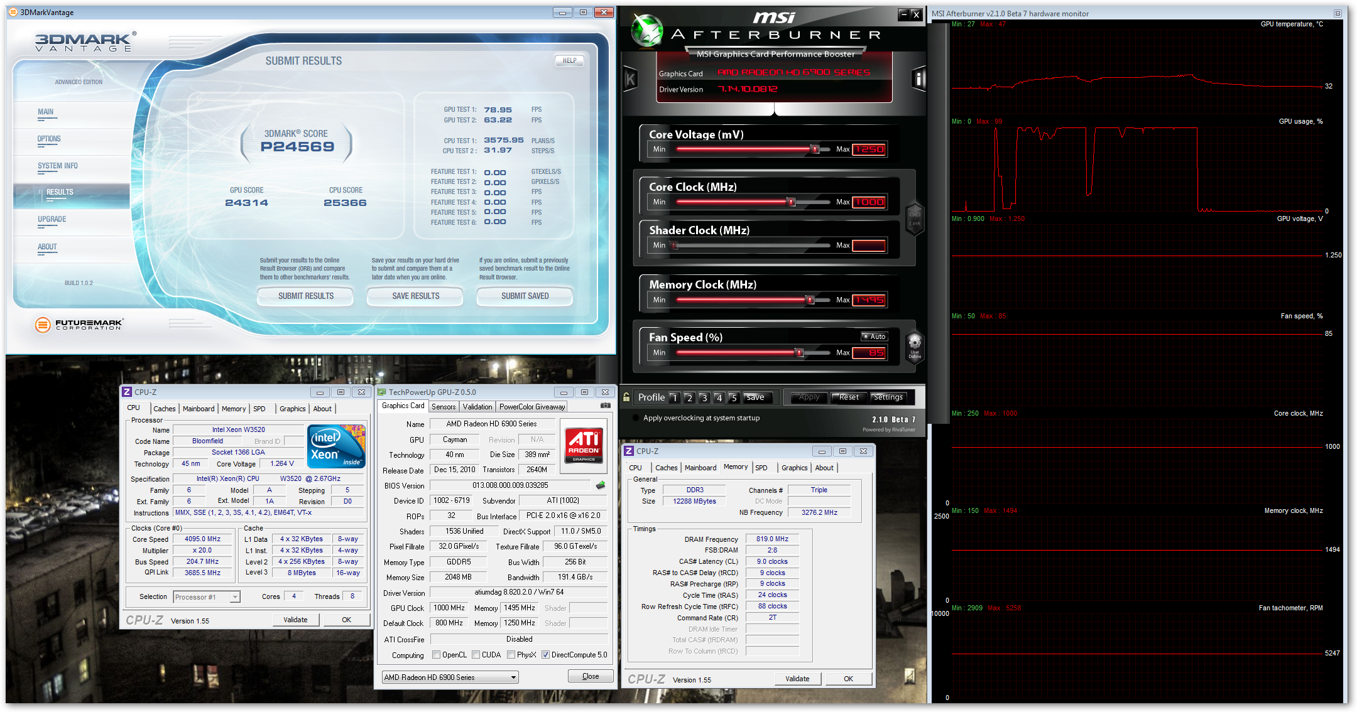Click the Kombustor K icon in Afterburner
The width and height of the screenshot is (1357, 712).
(x=630, y=79)
